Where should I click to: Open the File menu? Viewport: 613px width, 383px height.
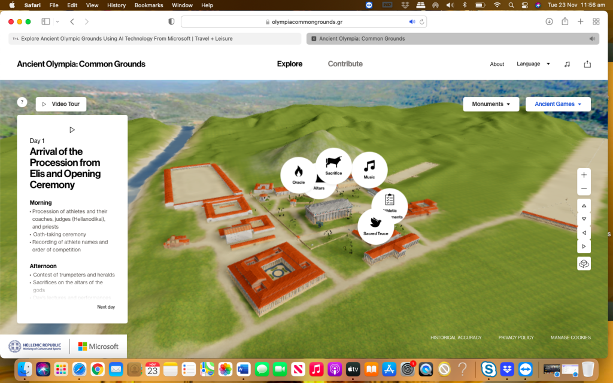(x=54, y=5)
